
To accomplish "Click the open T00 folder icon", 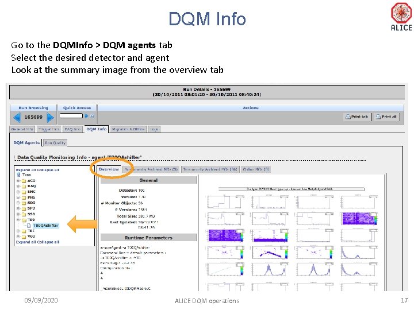I will (24, 220).
